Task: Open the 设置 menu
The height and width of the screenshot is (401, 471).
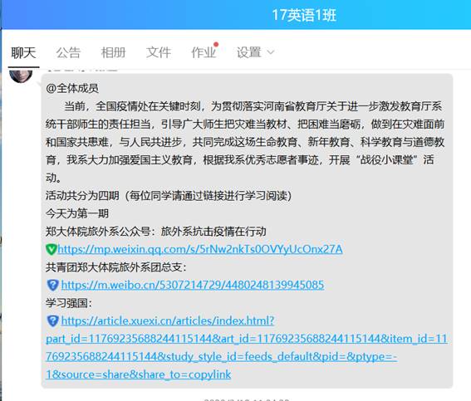Action: (248, 52)
